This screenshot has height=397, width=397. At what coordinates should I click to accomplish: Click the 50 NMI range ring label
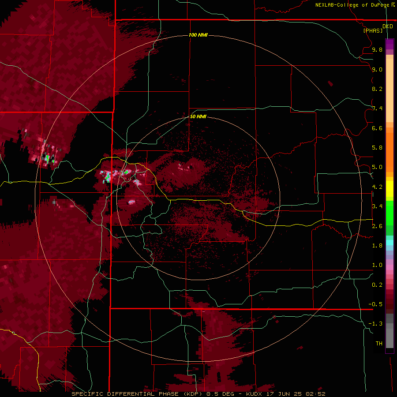tap(198, 116)
